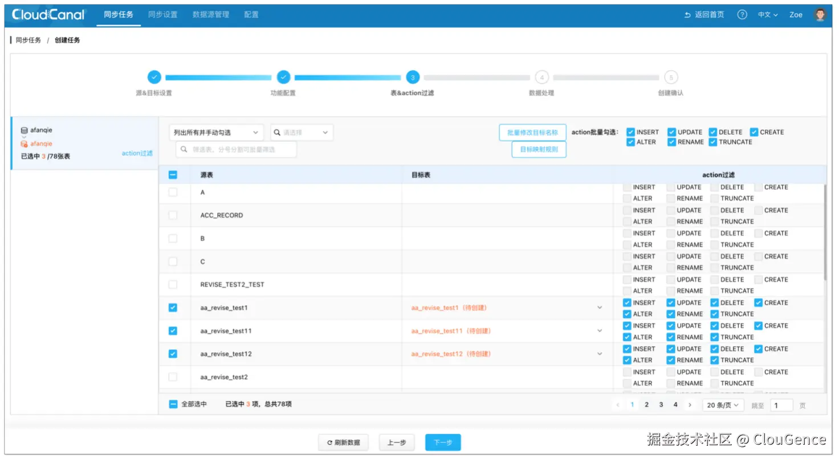Open the help question mark icon
This screenshot has height=460, width=839.
742,15
